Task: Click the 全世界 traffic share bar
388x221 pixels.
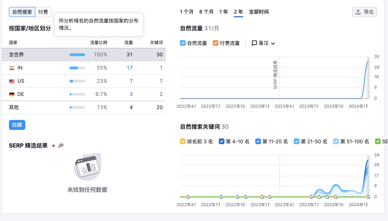Action: (x=77, y=55)
